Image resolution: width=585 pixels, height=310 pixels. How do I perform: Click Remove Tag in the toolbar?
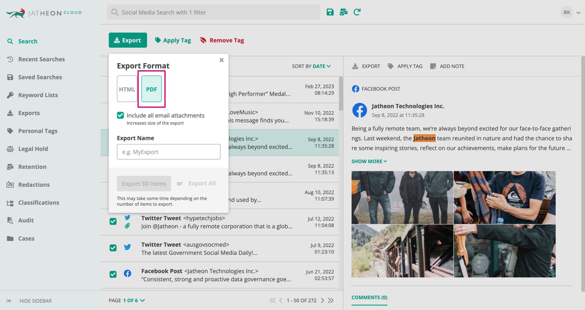(x=222, y=40)
